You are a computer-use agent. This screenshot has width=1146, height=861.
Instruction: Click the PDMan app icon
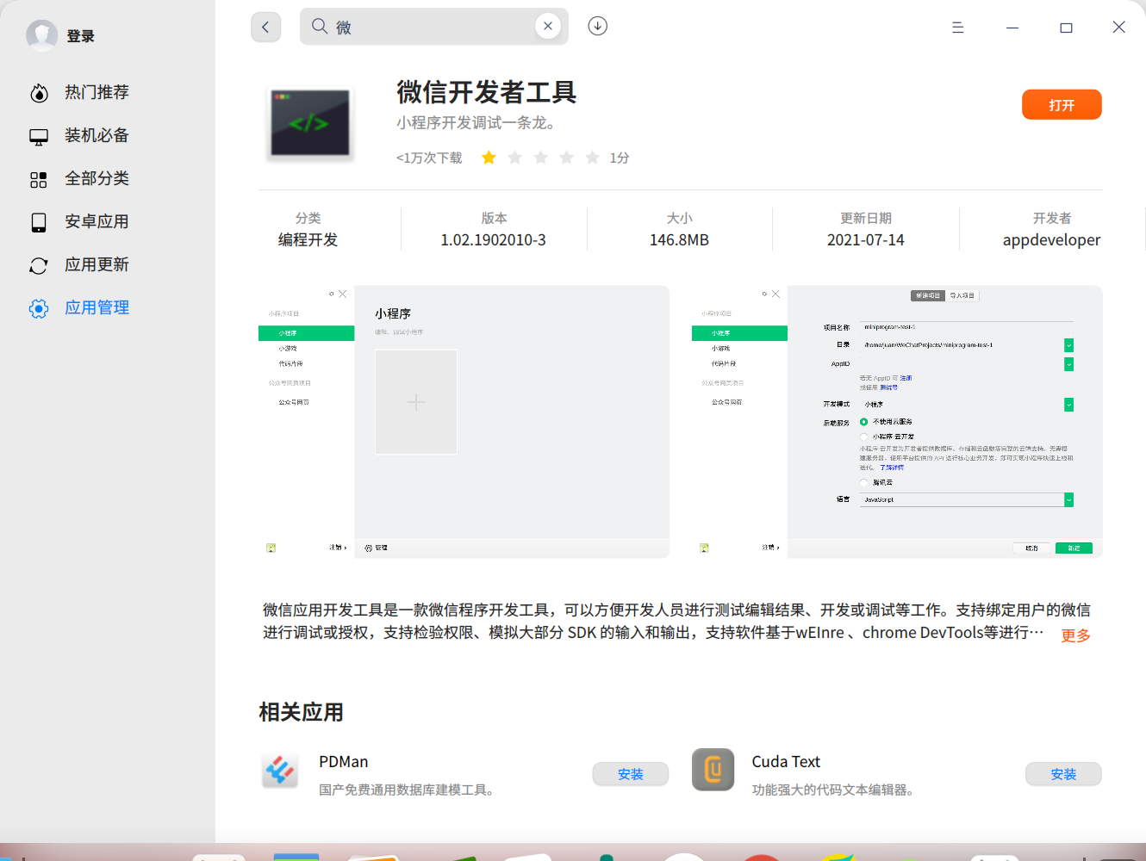click(280, 770)
